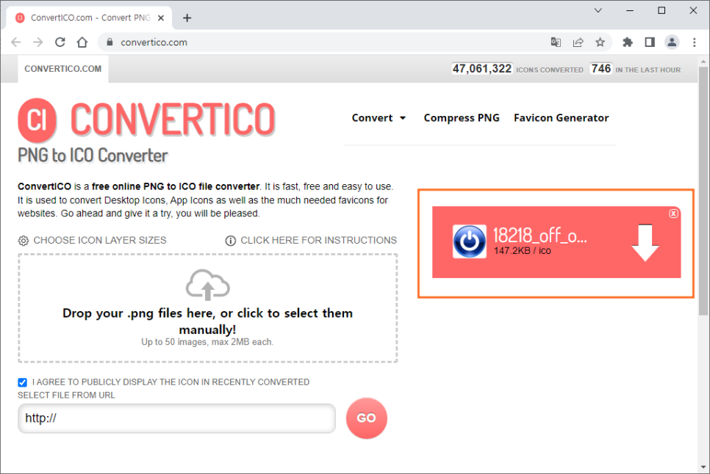
Task: Click the info icon for instructions
Action: click(x=231, y=241)
